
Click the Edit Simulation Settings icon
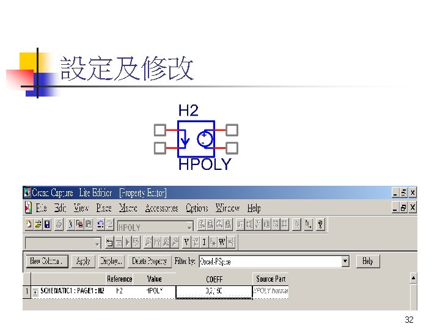(118, 242)
